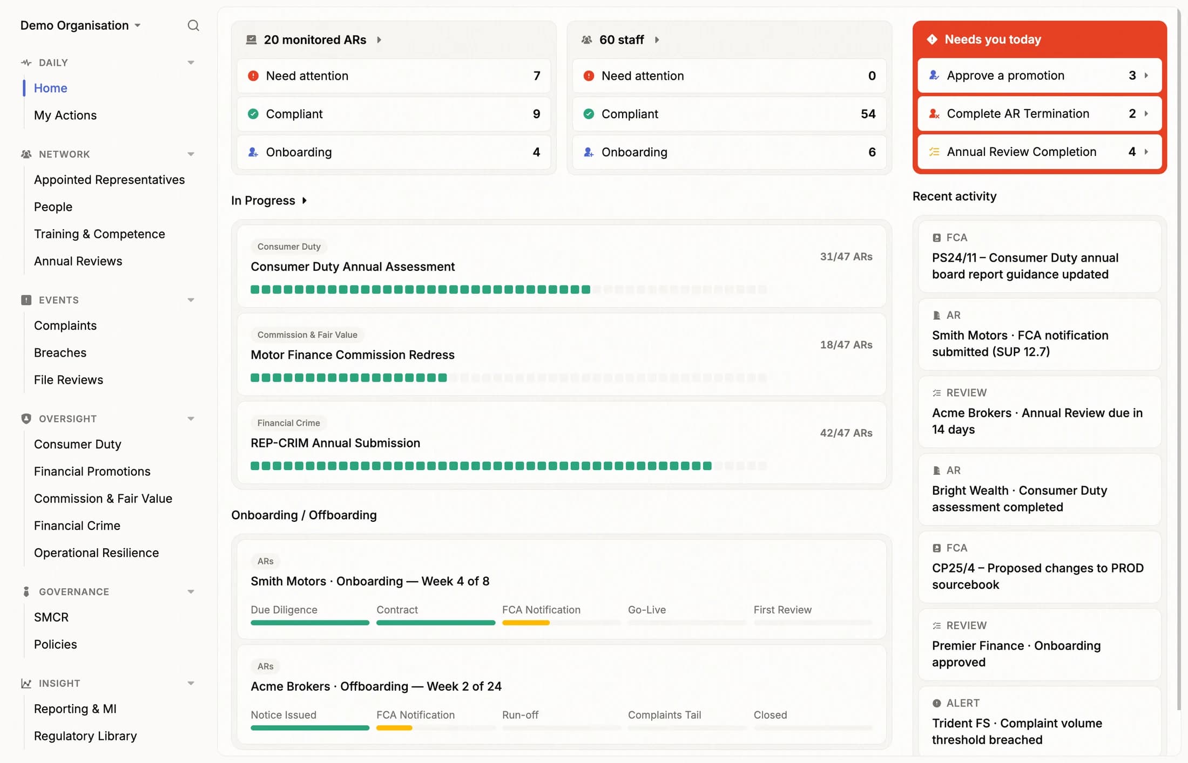The height and width of the screenshot is (763, 1188).
Task: Navigate to Complaints
Action: tap(65, 325)
